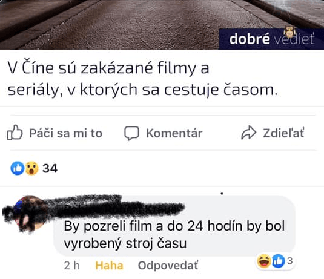Image resolution: width=324 pixels, height=279 pixels.
Task: Open the wow emoji reaction on the post
Action: coord(32,168)
